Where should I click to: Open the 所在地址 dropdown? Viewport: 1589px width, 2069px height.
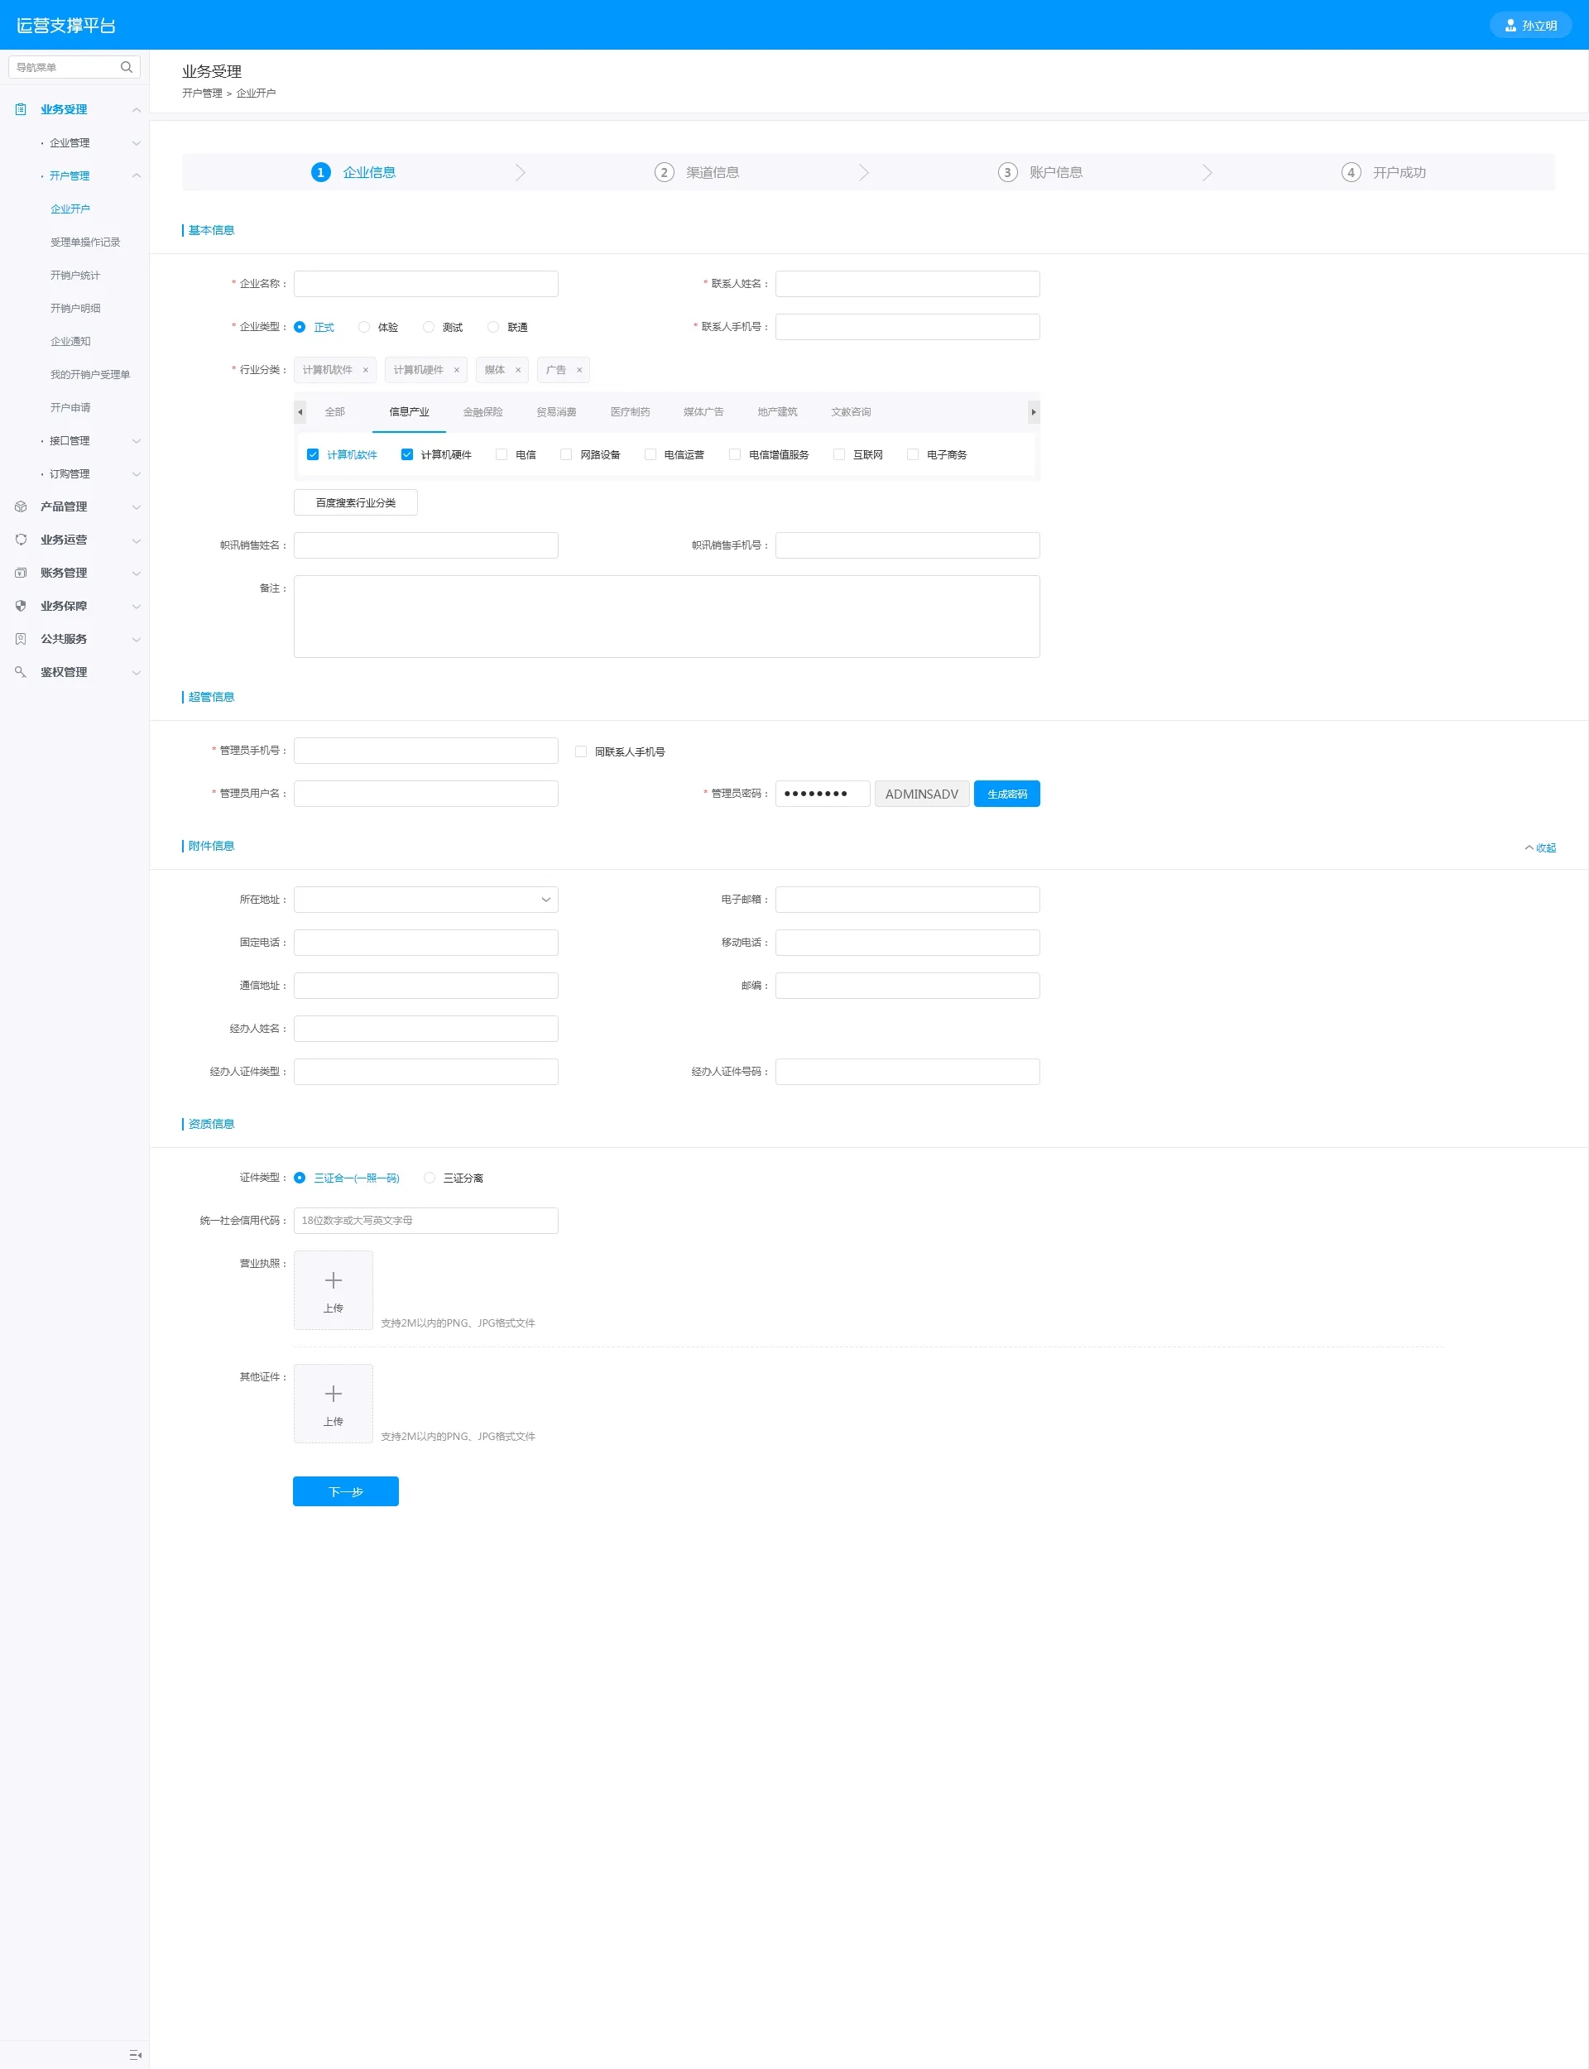point(425,900)
